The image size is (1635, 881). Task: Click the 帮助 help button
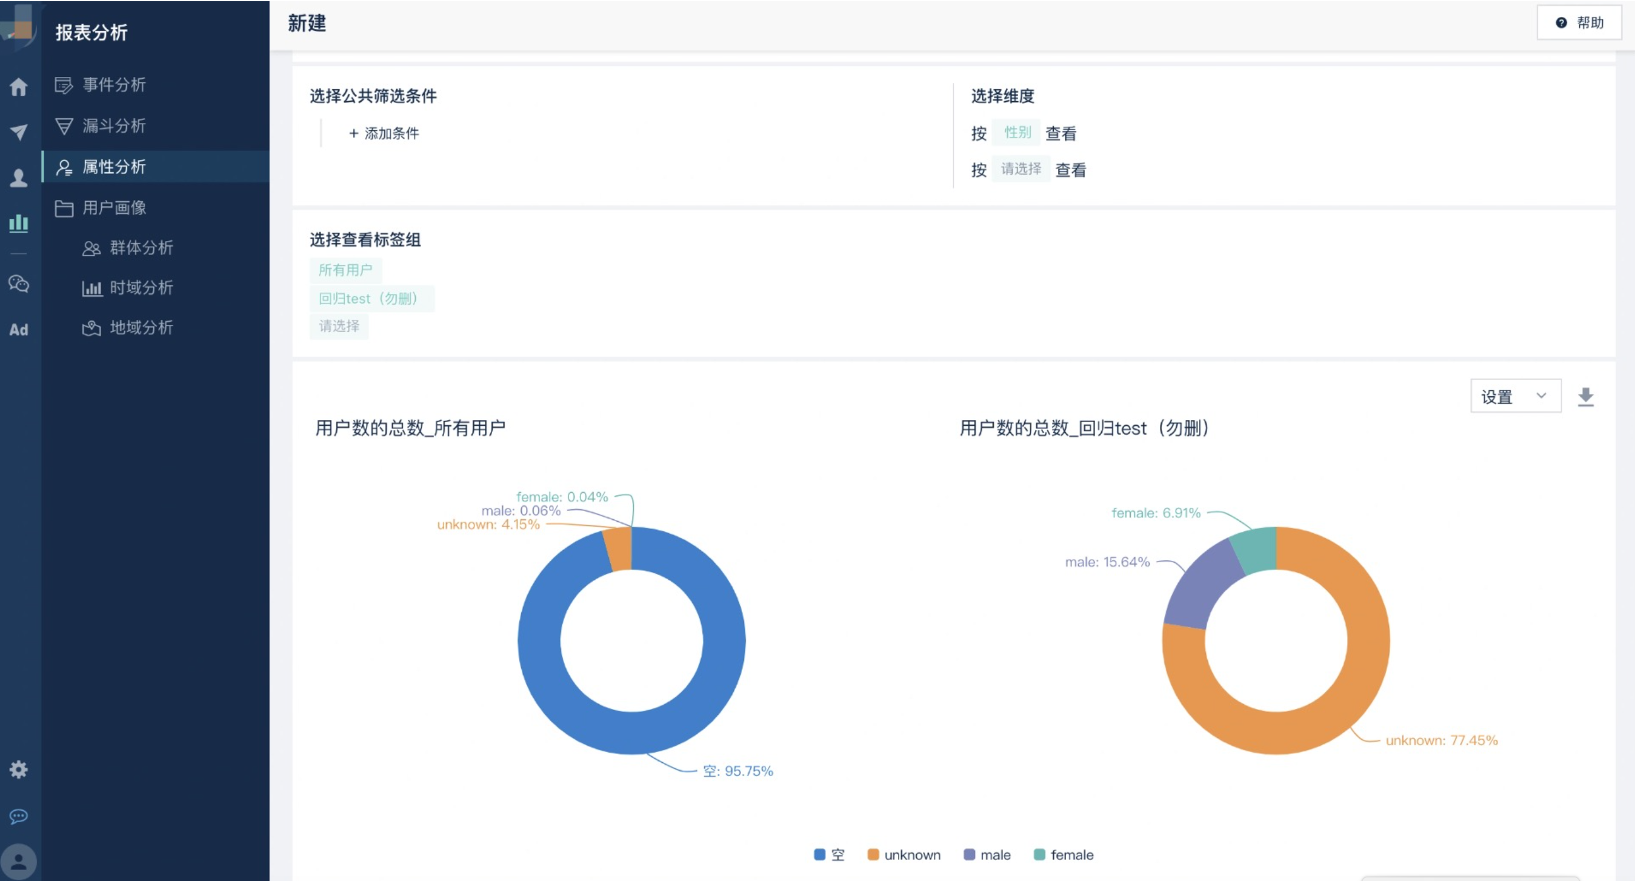click(1579, 23)
